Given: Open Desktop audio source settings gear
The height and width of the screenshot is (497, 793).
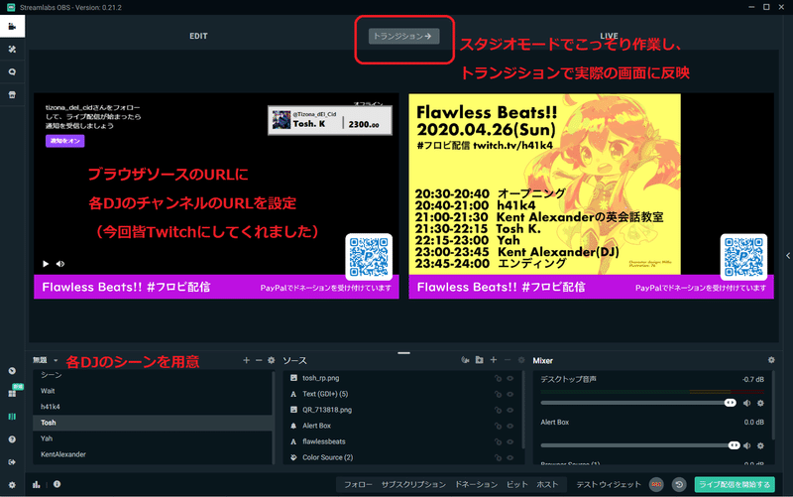Looking at the screenshot, I should click(x=760, y=403).
